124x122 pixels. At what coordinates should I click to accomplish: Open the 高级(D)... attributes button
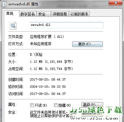92,105
